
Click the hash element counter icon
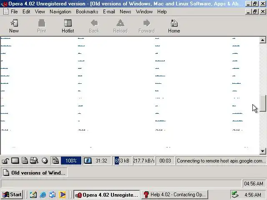88,161
